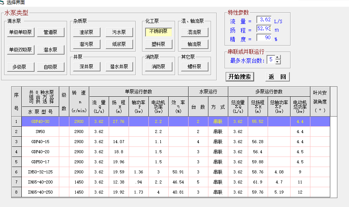Screen dimensions: 349x207
Task: Click the 46.54 efficiency cell
Action: coord(178,182)
